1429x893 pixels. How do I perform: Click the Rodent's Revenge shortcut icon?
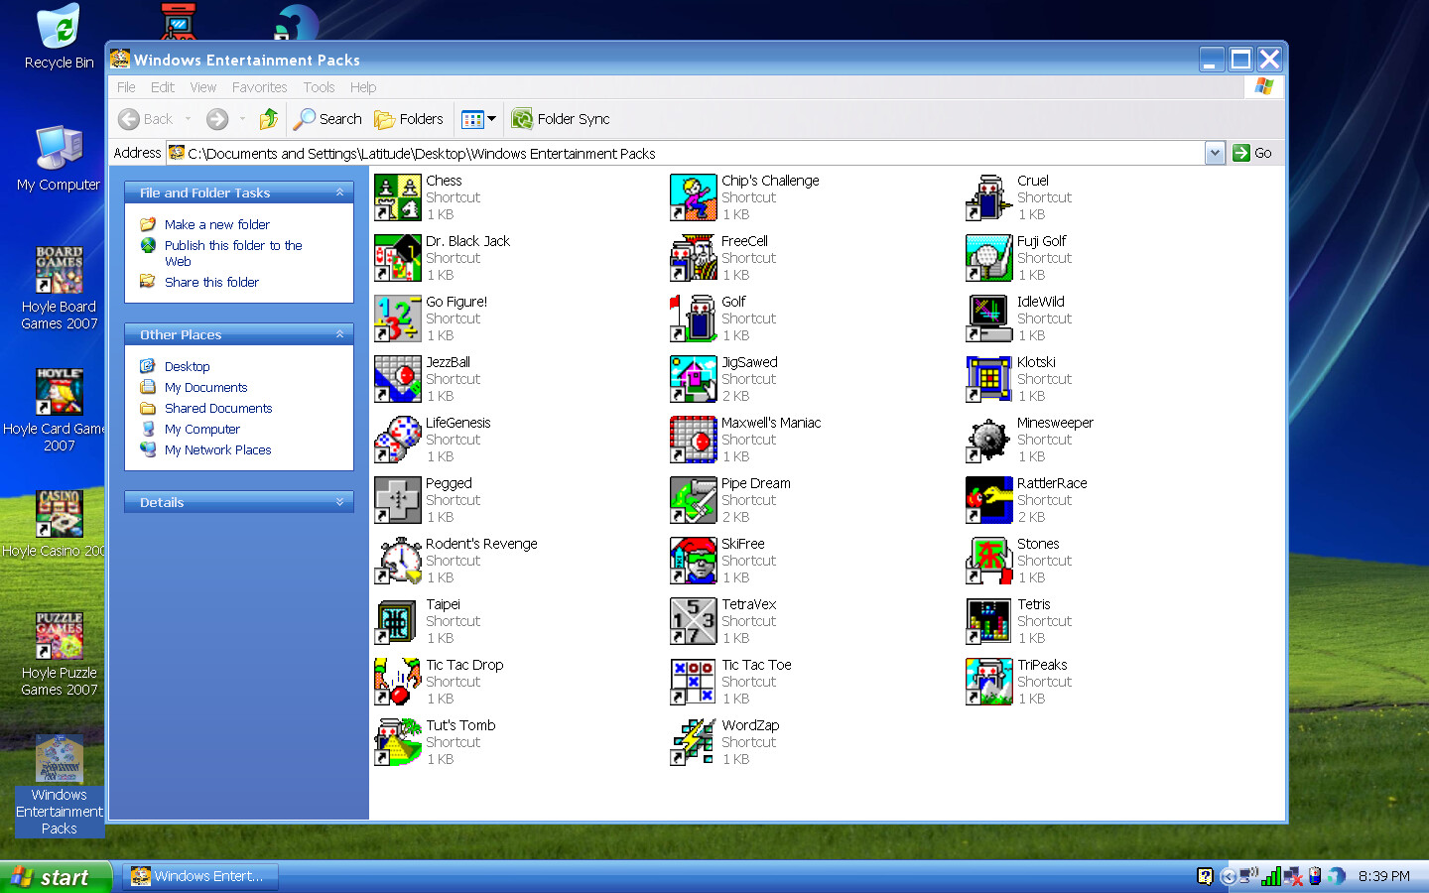[398, 561]
